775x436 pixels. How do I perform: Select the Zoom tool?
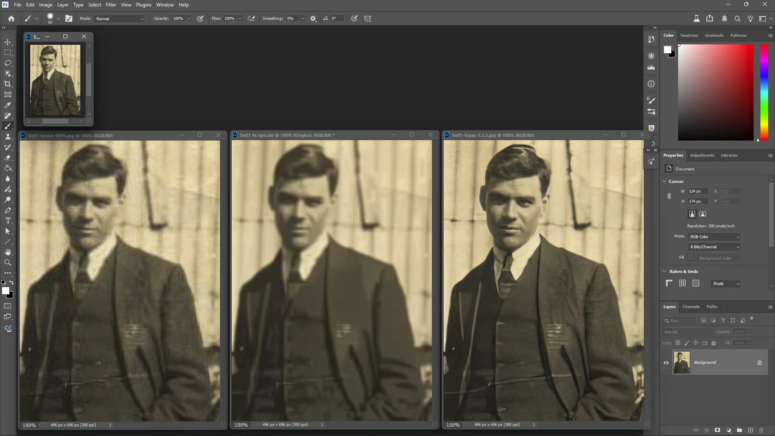coord(8,263)
